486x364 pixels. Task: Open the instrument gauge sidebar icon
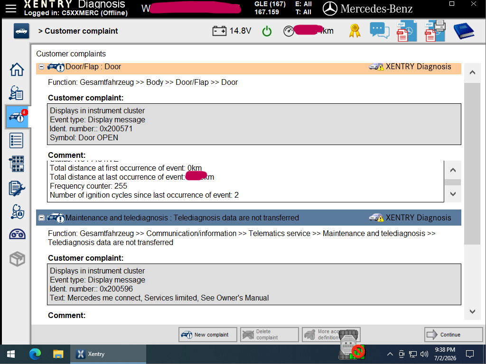coord(18,234)
